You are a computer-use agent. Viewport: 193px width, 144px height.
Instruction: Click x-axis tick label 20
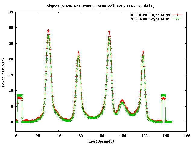click(x=38, y=136)
